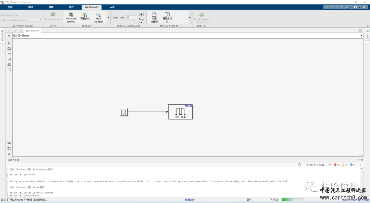Click the green simulation progress bar
This screenshot has width=370, height=203.
[293, 200]
